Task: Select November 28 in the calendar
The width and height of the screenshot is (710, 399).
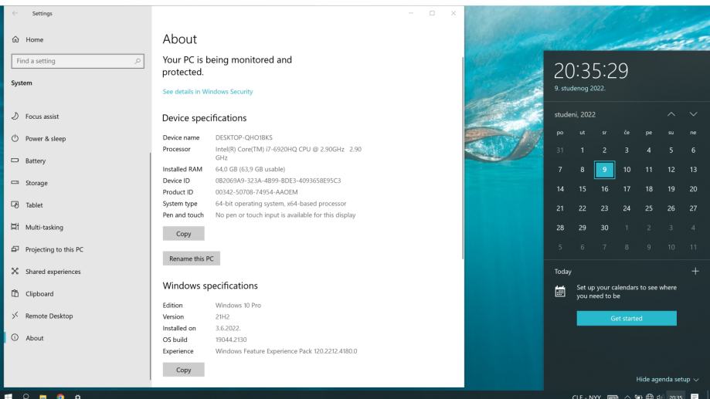Action: pyautogui.click(x=559, y=228)
